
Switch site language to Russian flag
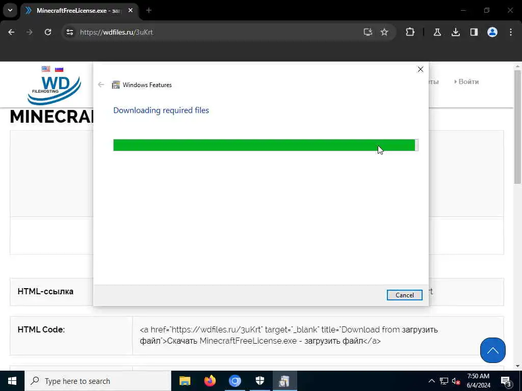[x=59, y=69]
